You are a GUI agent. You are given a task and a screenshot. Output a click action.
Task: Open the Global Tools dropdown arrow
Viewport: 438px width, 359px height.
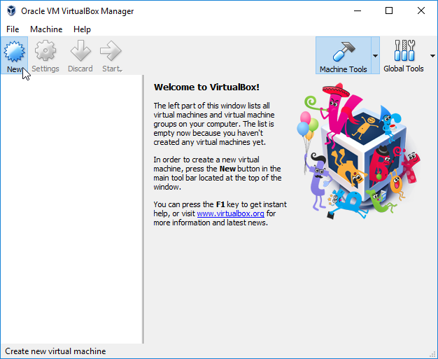pos(430,56)
